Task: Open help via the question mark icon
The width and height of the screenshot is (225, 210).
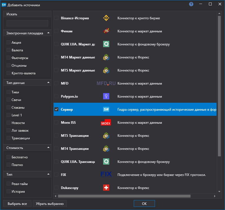Action: [x=191, y=4]
